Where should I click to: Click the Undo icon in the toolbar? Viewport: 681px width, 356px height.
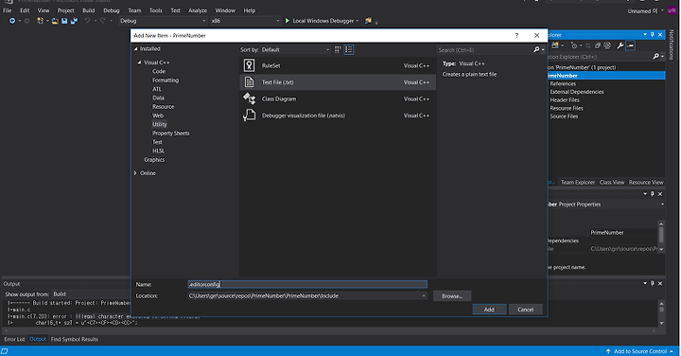pos(87,21)
